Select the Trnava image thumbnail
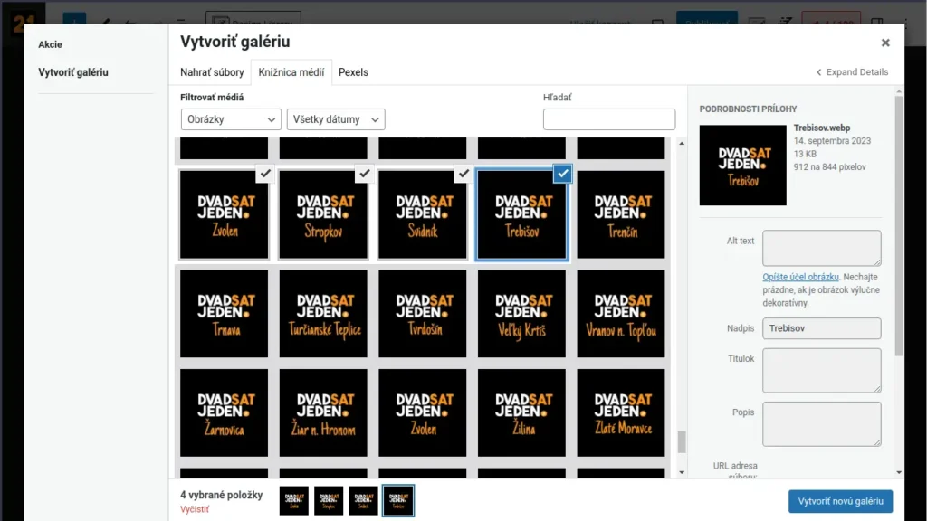927x521 pixels. [x=225, y=314]
